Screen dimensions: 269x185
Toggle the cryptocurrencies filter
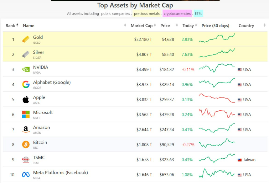pos(177,14)
